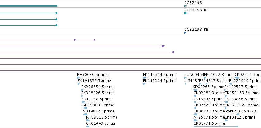Click the arrow glyph under EP01622.3prime
The image size is (261, 128).
[x=205, y=78]
